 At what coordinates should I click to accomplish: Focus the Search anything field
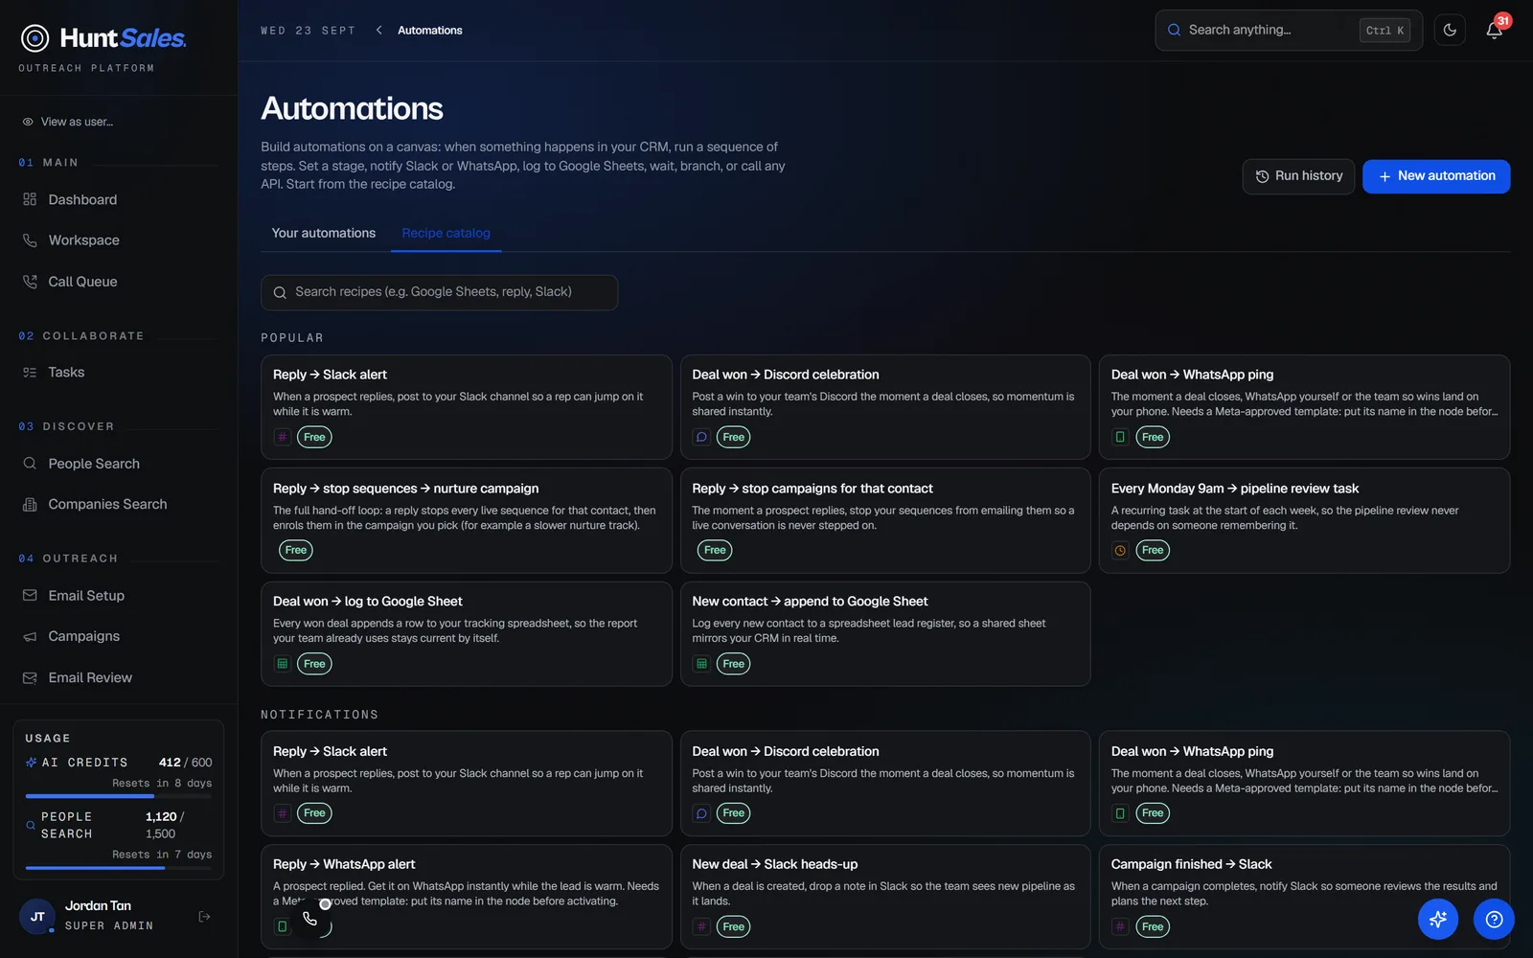click(1289, 30)
